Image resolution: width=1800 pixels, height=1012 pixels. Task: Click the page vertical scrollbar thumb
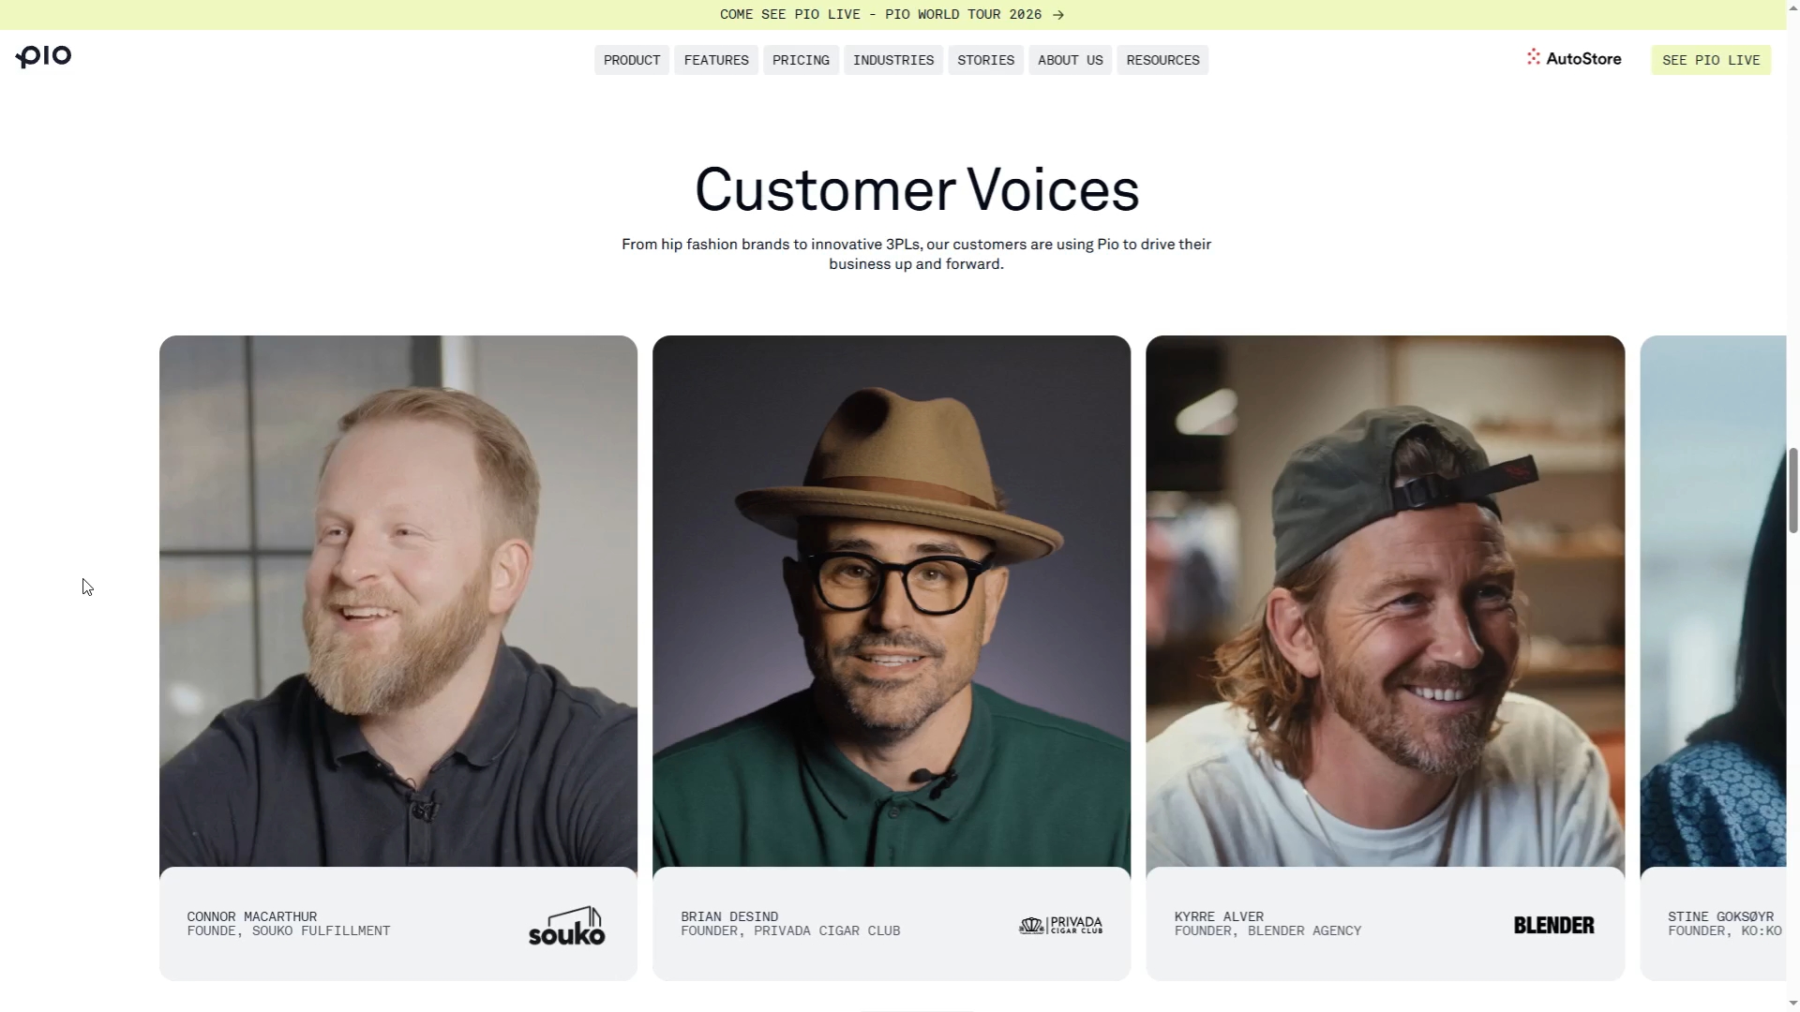(1793, 490)
